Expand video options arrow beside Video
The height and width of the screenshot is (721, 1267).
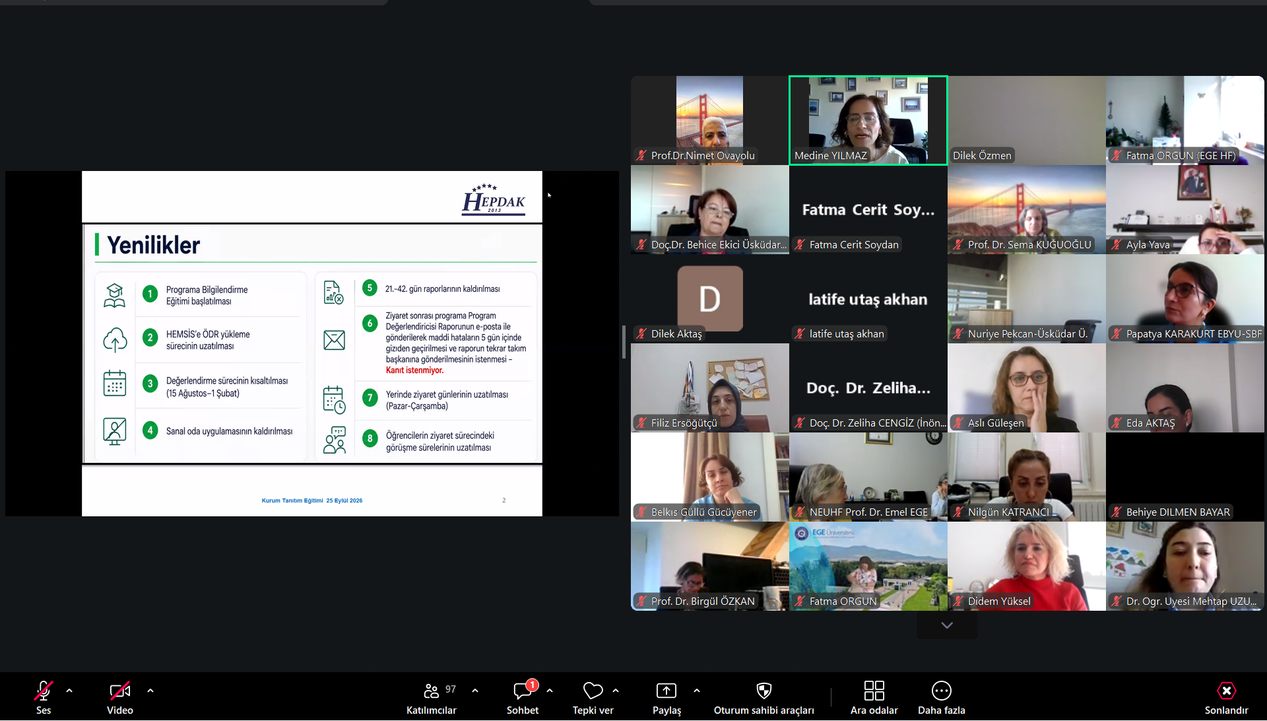click(150, 691)
